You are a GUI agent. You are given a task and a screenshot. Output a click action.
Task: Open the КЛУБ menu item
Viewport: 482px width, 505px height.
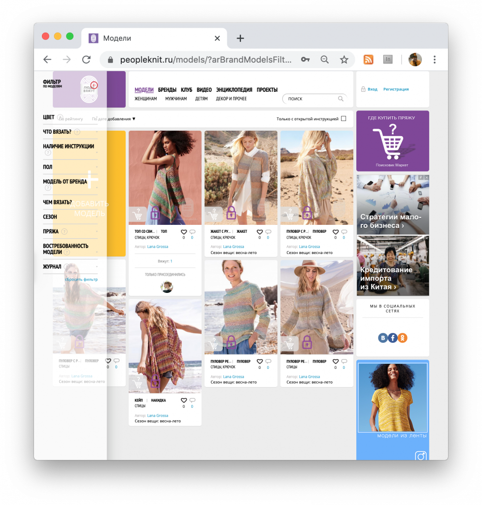(186, 90)
